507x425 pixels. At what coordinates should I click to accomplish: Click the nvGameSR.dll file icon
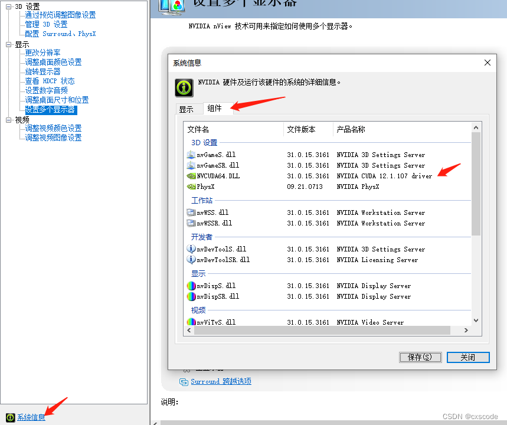[191, 165]
